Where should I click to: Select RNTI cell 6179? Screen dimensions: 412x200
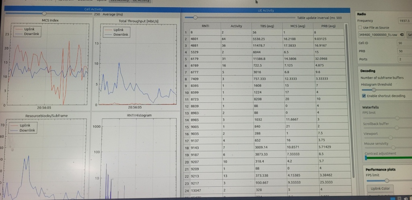click(x=205, y=59)
